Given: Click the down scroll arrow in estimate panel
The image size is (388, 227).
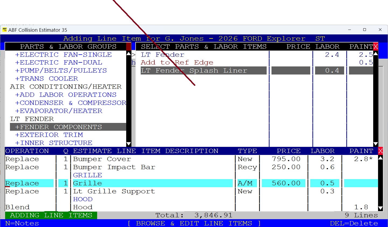Looking at the screenshot, I should pos(380,208).
